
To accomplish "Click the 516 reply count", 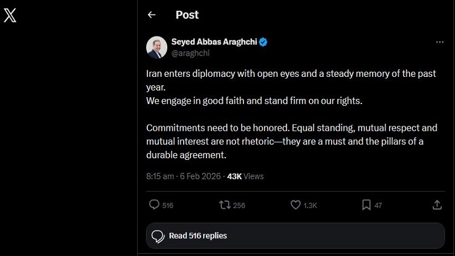I will pyautogui.click(x=167, y=205).
